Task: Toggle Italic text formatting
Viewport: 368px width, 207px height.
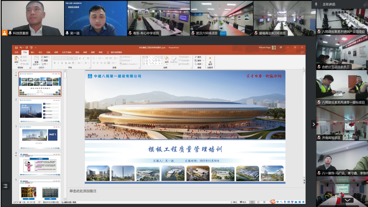Action: [59, 63]
